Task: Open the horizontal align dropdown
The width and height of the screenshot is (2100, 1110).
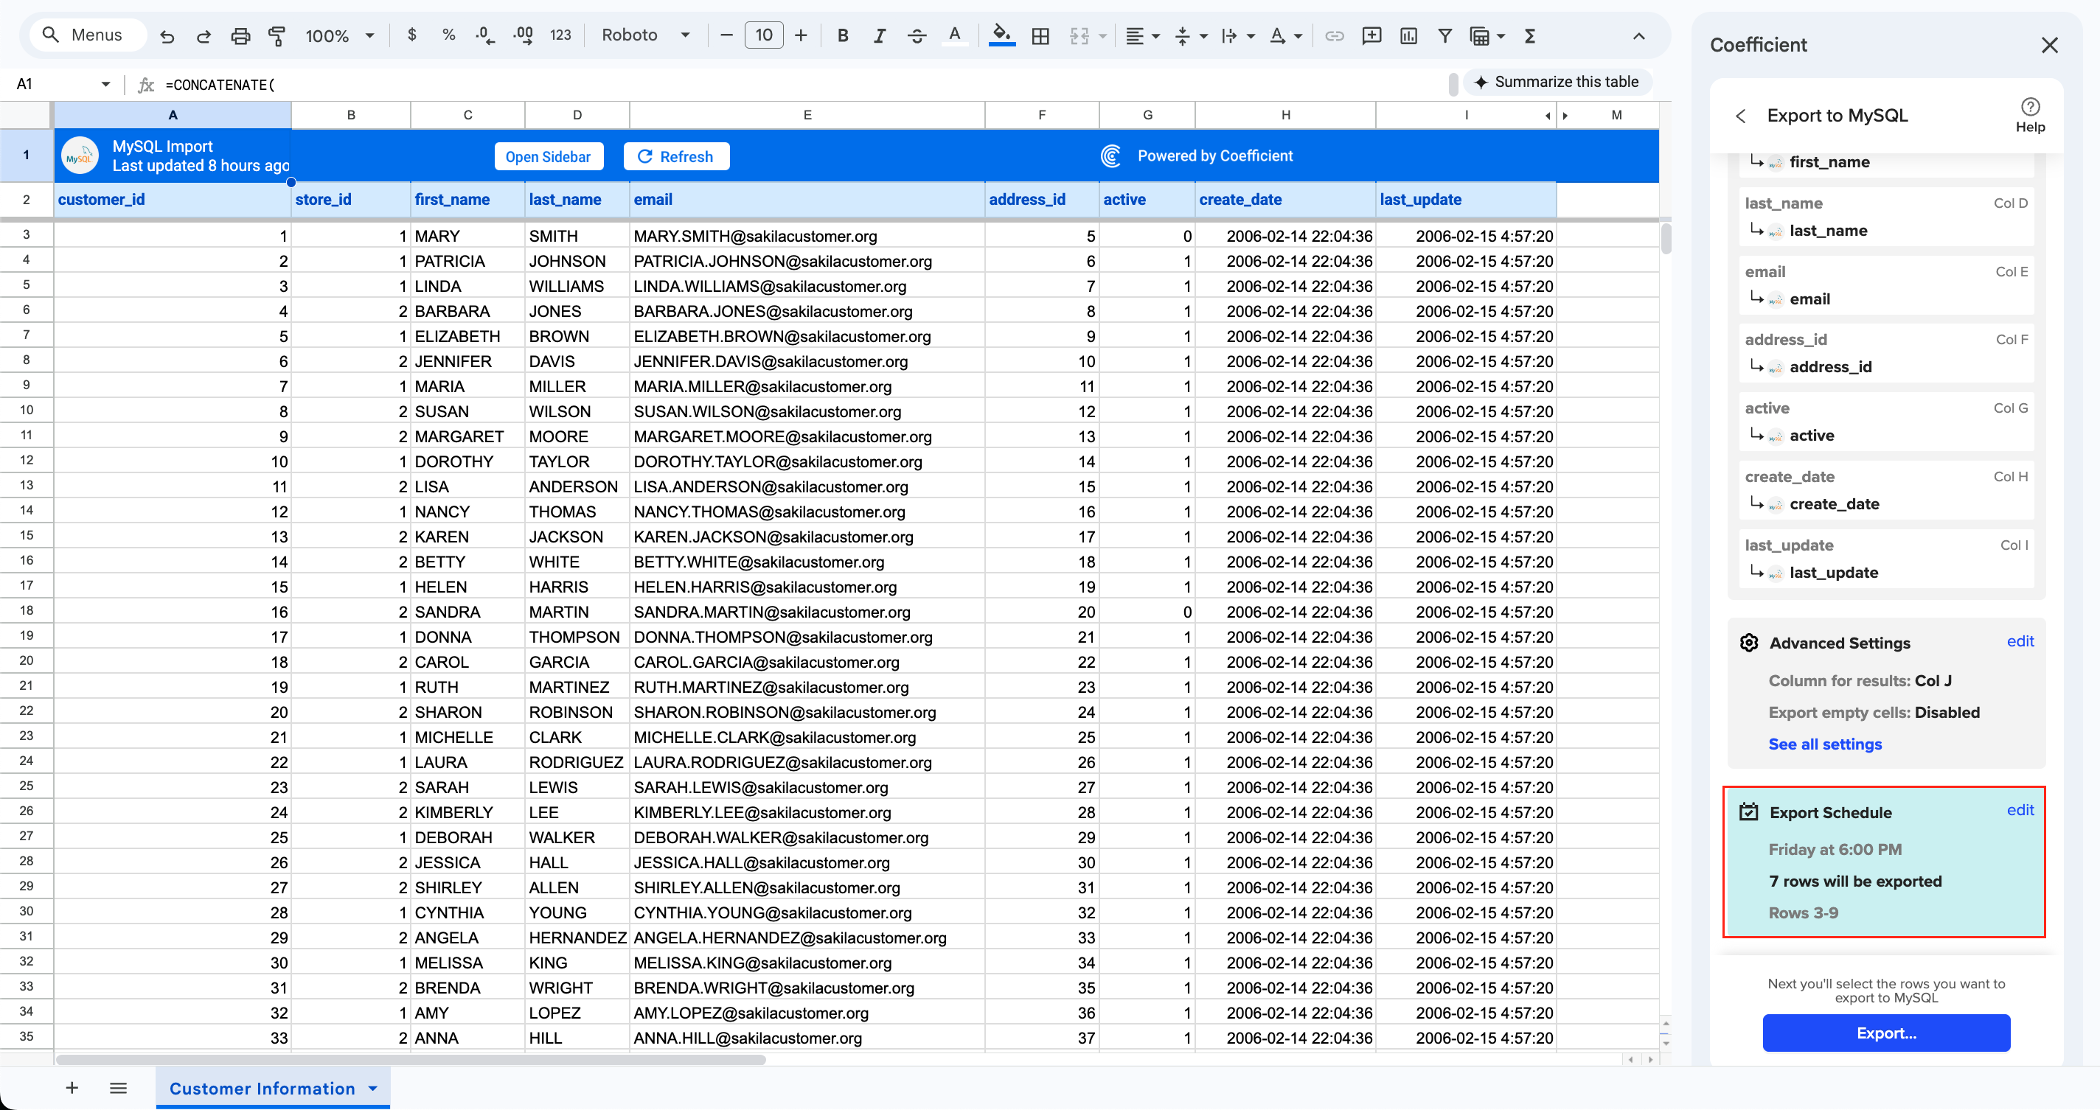Action: [x=1142, y=35]
